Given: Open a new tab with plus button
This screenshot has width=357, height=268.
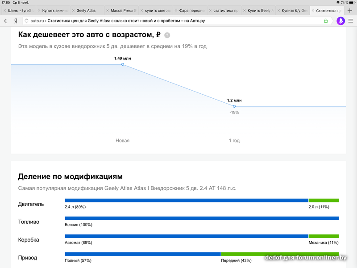Looking at the screenshot, I should (350, 10).
